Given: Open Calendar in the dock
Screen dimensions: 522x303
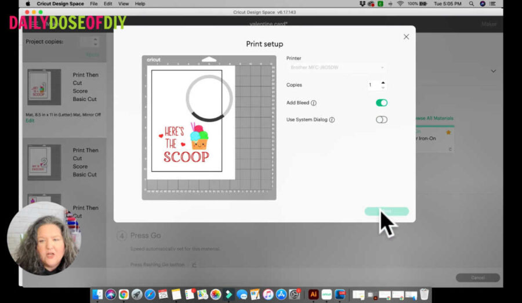Looking at the screenshot, I should pos(163,294).
